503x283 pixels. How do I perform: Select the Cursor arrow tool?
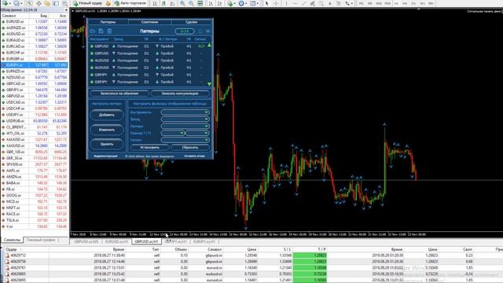coord(266,3)
